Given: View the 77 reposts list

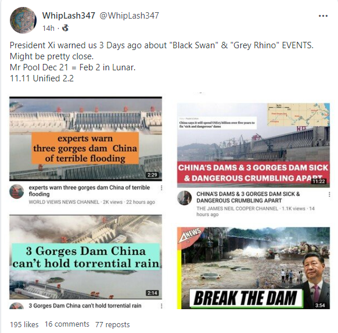Looking at the screenshot, I should point(113,324).
